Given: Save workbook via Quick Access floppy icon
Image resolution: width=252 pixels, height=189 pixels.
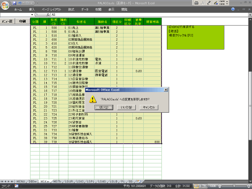Looking at the screenshot, I should [x=14, y=3].
